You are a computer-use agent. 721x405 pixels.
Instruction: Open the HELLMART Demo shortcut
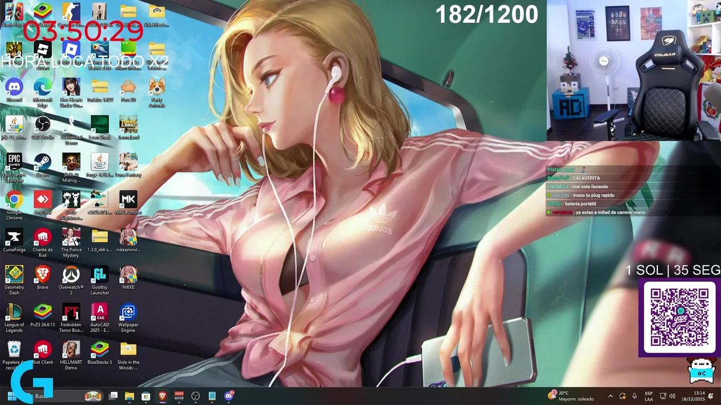72,355
